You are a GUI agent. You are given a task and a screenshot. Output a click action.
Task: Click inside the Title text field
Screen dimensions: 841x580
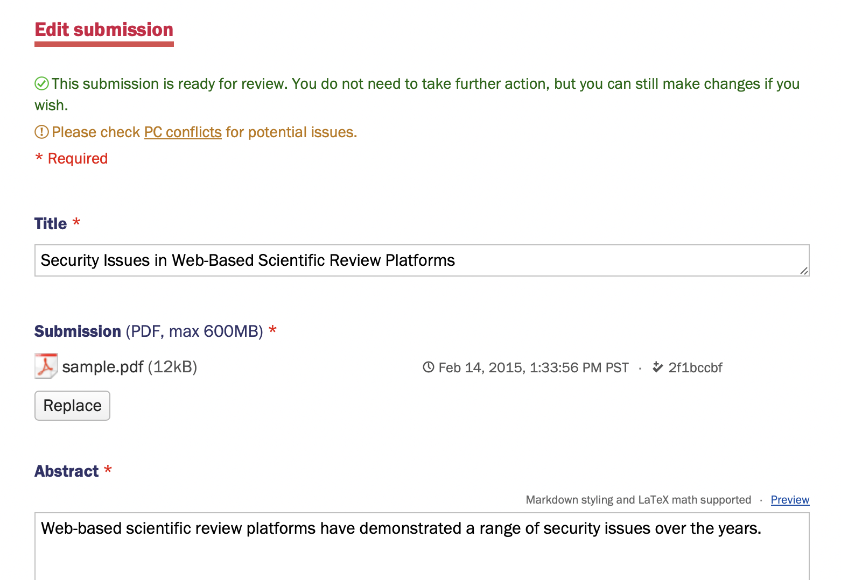click(x=377, y=260)
